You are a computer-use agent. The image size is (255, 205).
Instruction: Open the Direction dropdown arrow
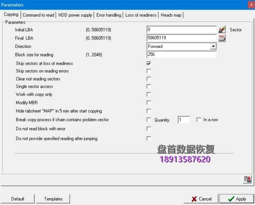(x=213, y=46)
